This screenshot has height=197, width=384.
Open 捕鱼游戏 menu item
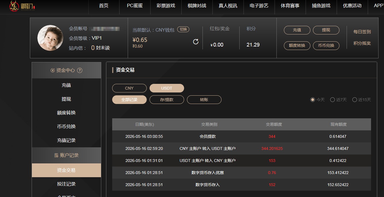click(x=321, y=6)
